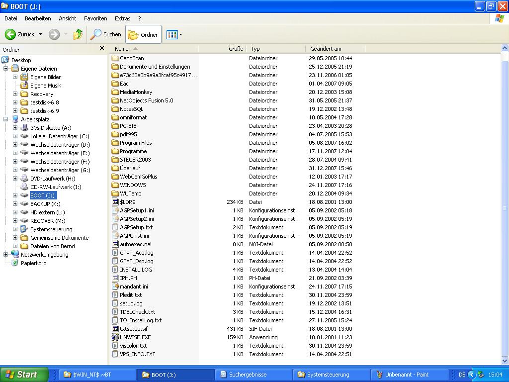Click the Zurück back arrow icon
Screen dimensions: 509x382
[10, 34]
